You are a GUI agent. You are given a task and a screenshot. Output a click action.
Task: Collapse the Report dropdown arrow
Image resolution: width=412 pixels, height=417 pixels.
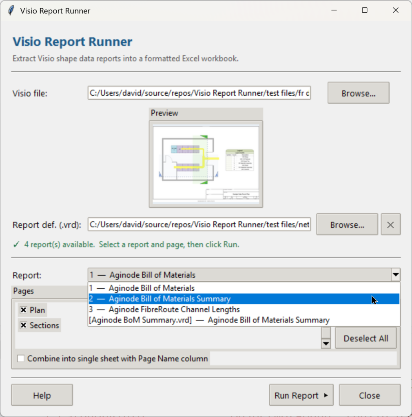[x=396, y=275]
